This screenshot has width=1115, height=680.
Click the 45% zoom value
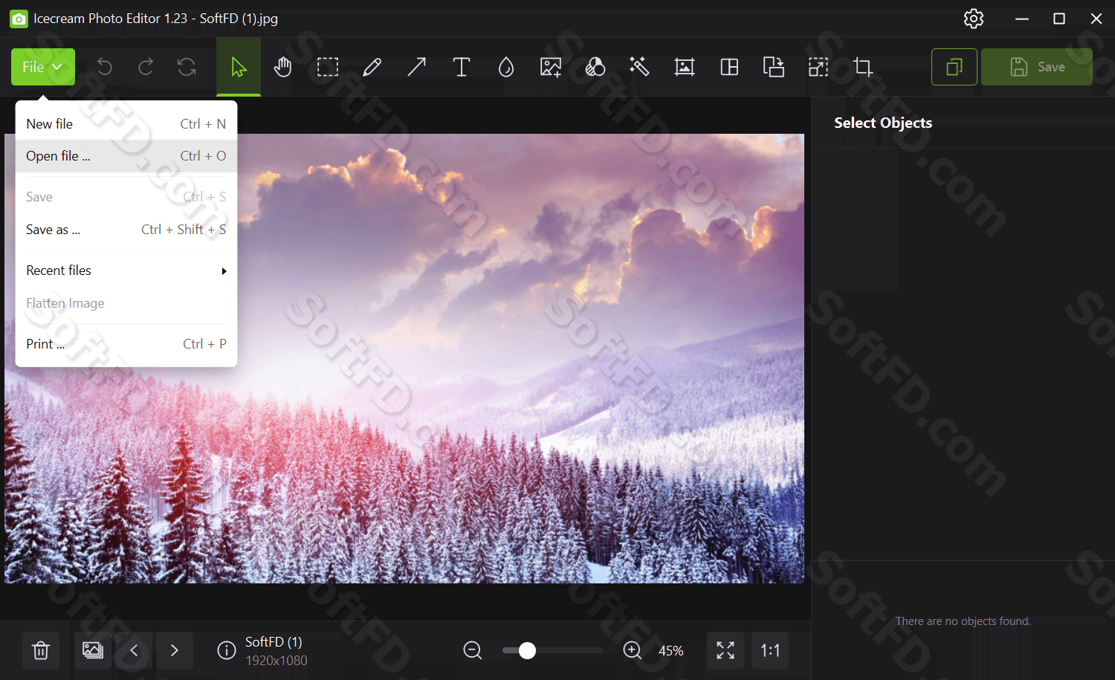pos(671,651)
